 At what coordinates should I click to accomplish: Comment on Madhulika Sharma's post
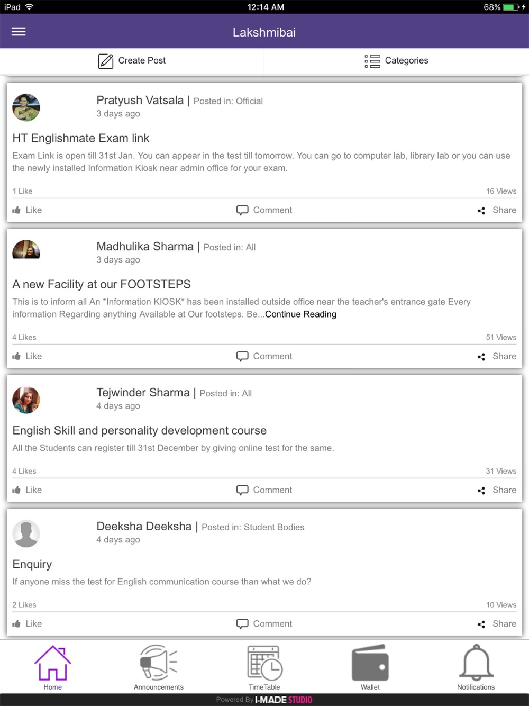[264, 356]
